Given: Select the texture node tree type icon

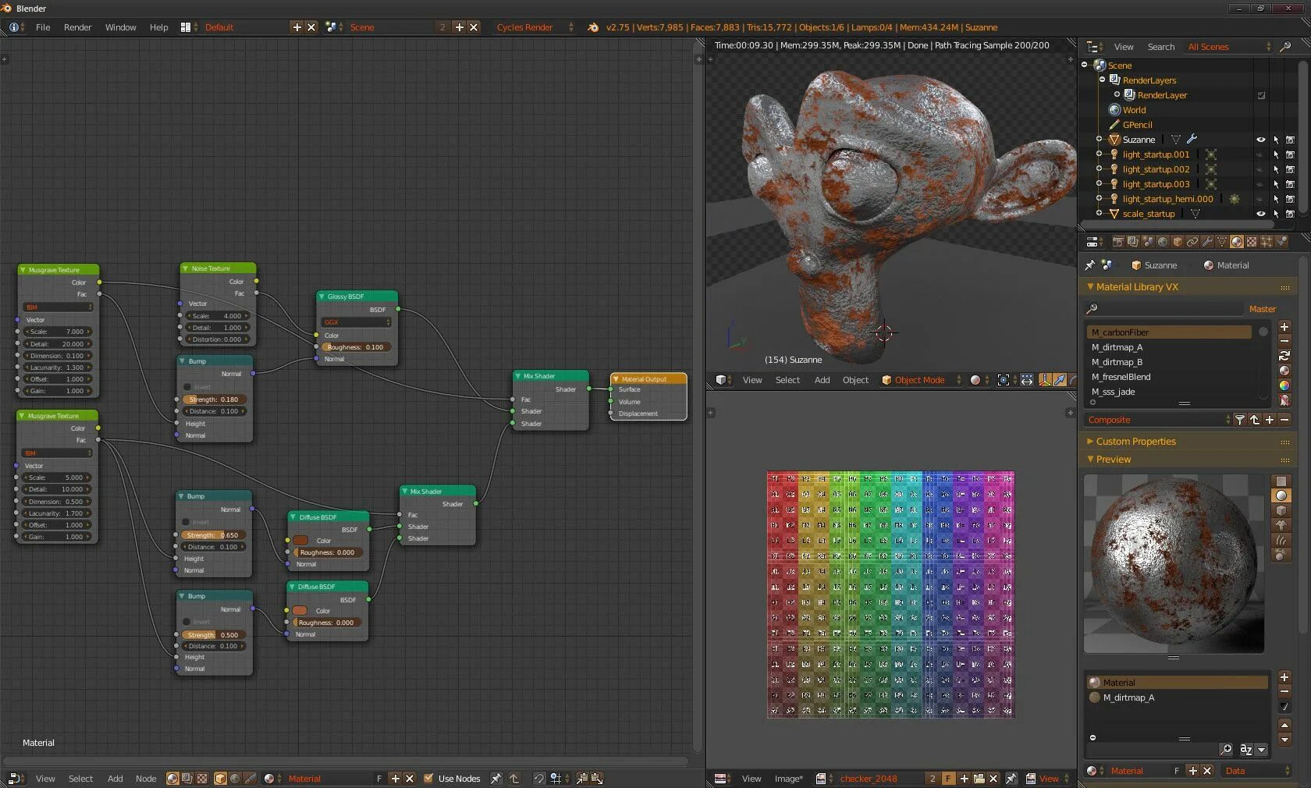Looking at the screenshot, I should 202,779.
